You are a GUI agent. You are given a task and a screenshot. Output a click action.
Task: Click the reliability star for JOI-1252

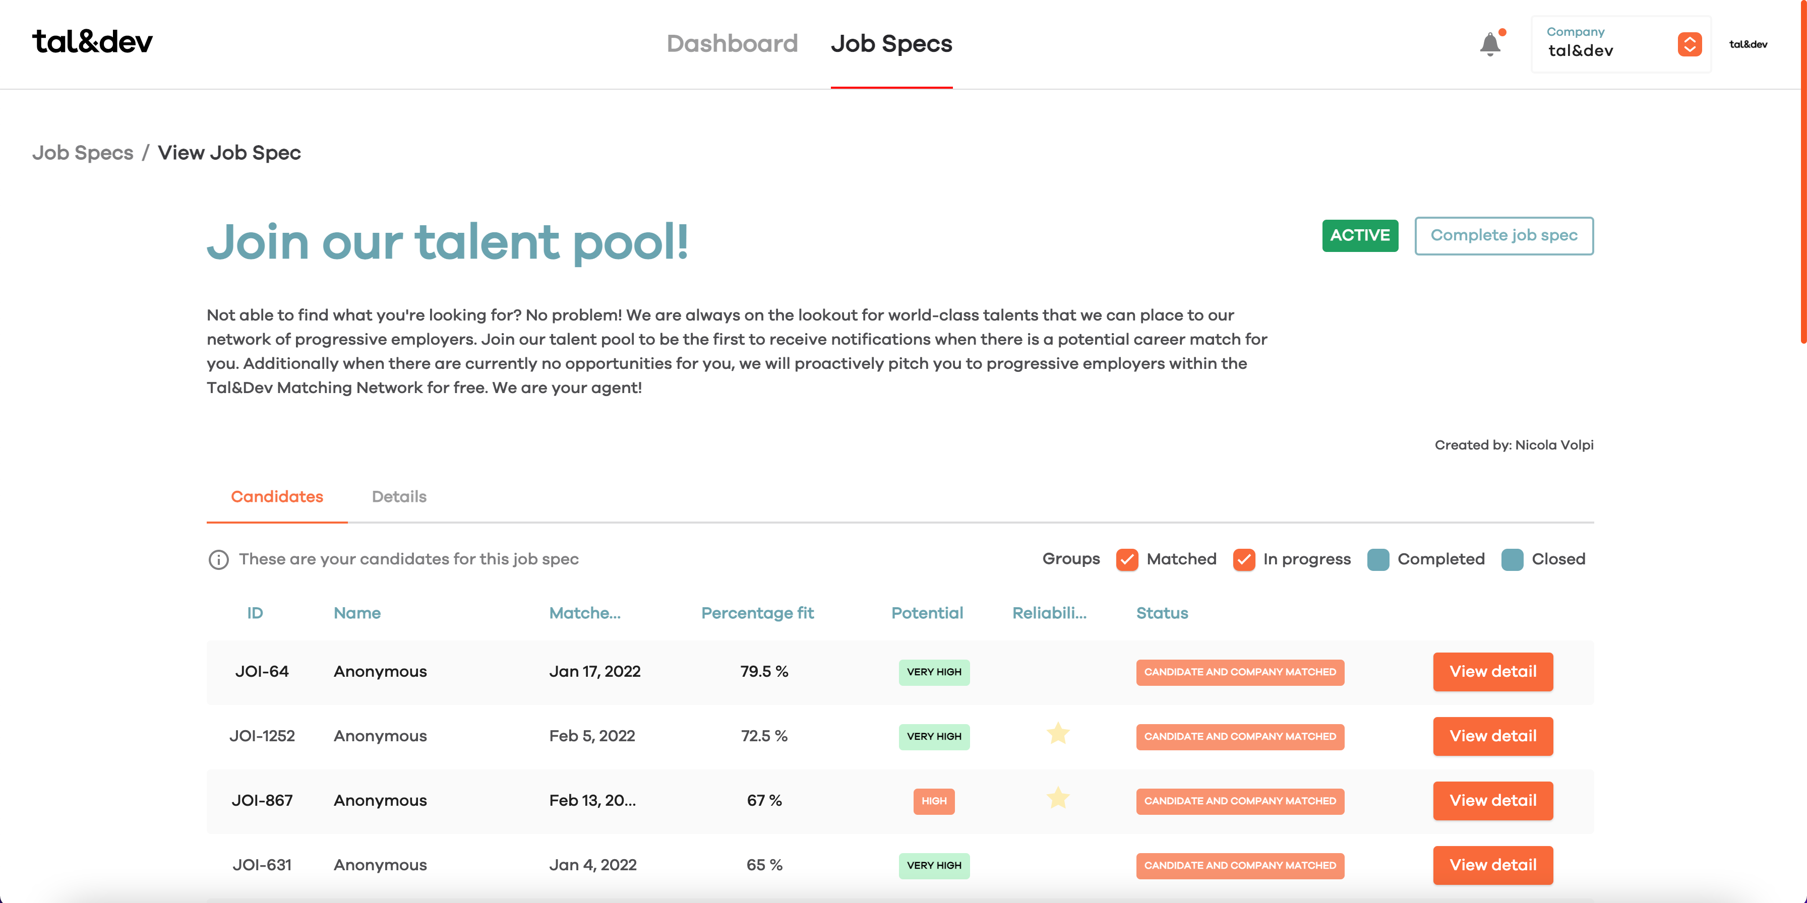click(1057, 734)
